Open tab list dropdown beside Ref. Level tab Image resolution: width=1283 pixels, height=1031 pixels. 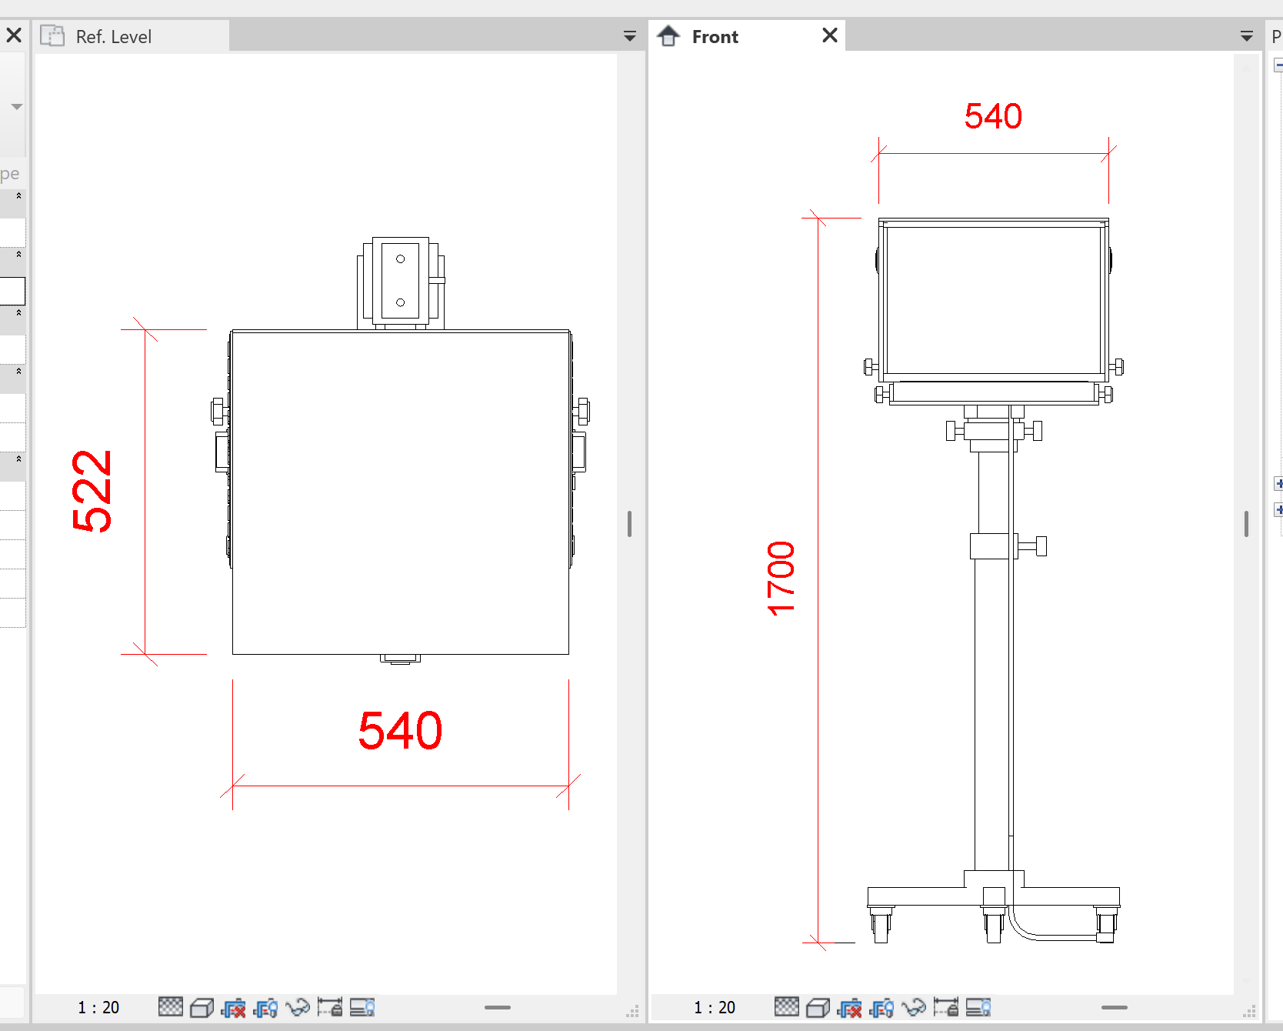click(630, 36)
